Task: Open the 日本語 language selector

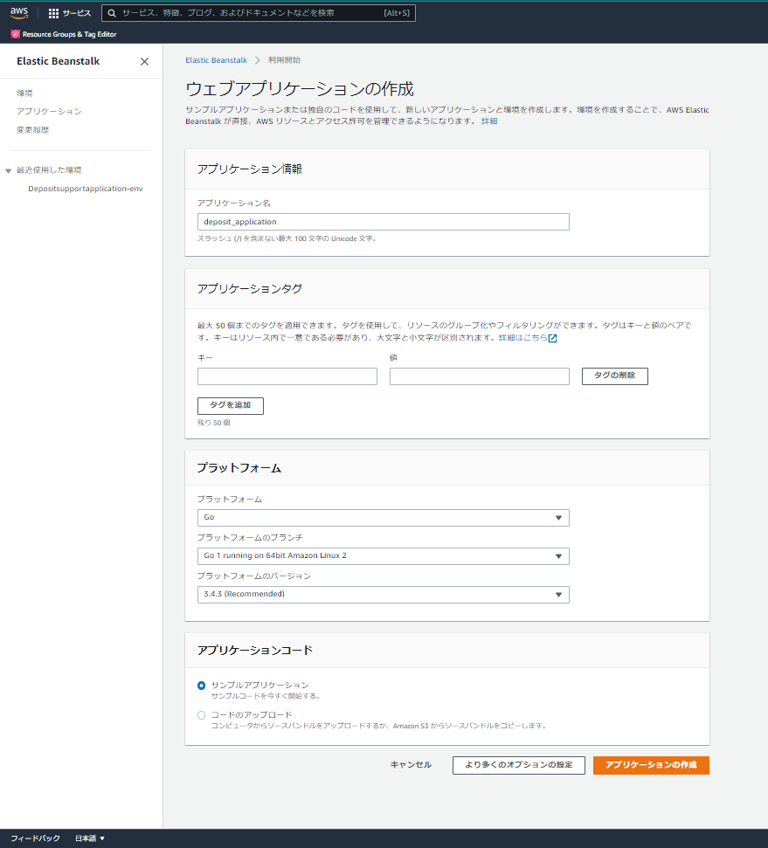Action: [90, 838]
